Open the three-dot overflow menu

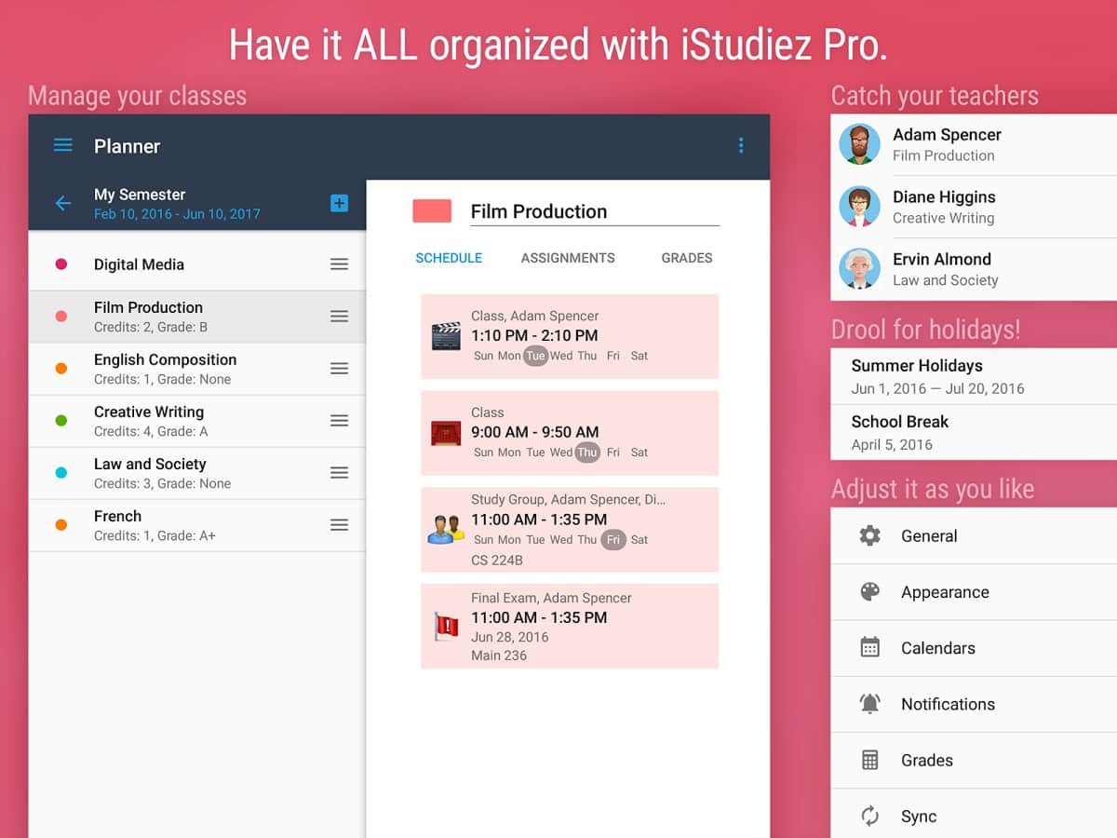741,145
